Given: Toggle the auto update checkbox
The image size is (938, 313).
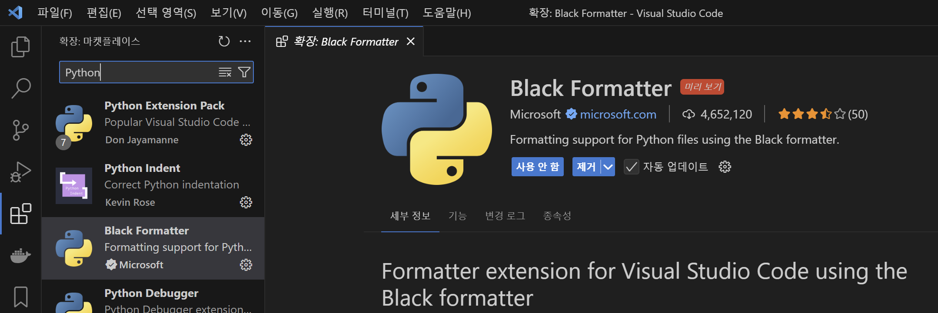Looking at the screenshot, I should [631, 167].
